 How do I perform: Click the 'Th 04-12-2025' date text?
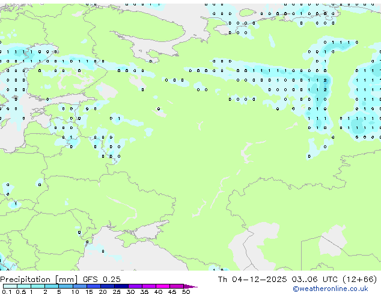point(252,280)
